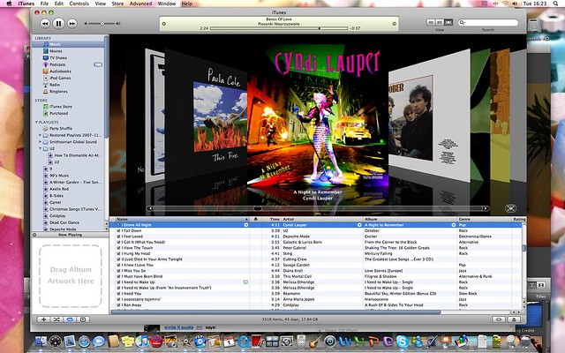Uncheck the song I Need You

tap(118, 294)
